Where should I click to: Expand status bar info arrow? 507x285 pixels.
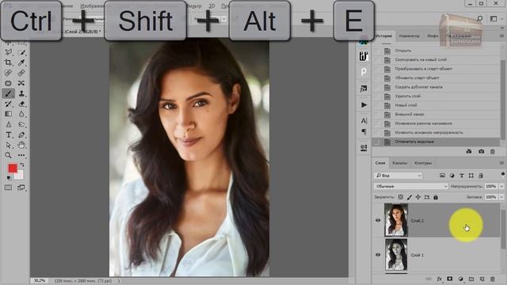[119, 281]
